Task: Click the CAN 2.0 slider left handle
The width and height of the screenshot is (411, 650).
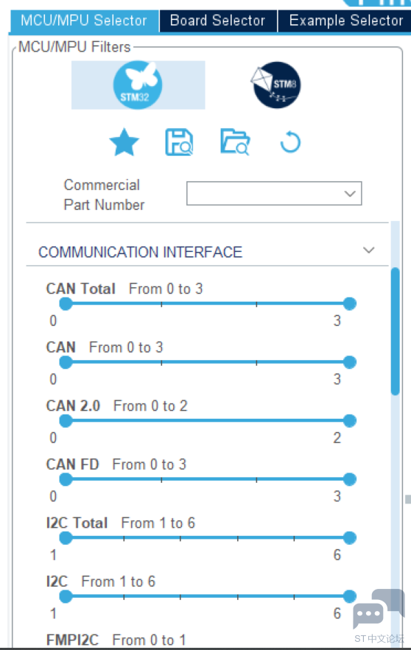Action: pos(66,421)
